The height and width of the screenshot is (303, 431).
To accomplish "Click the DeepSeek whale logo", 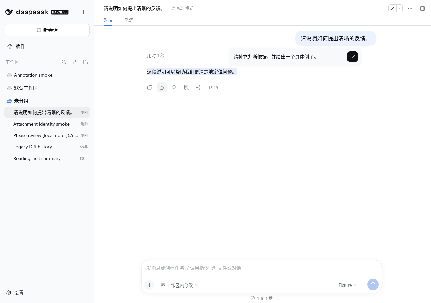I will 9,12.
